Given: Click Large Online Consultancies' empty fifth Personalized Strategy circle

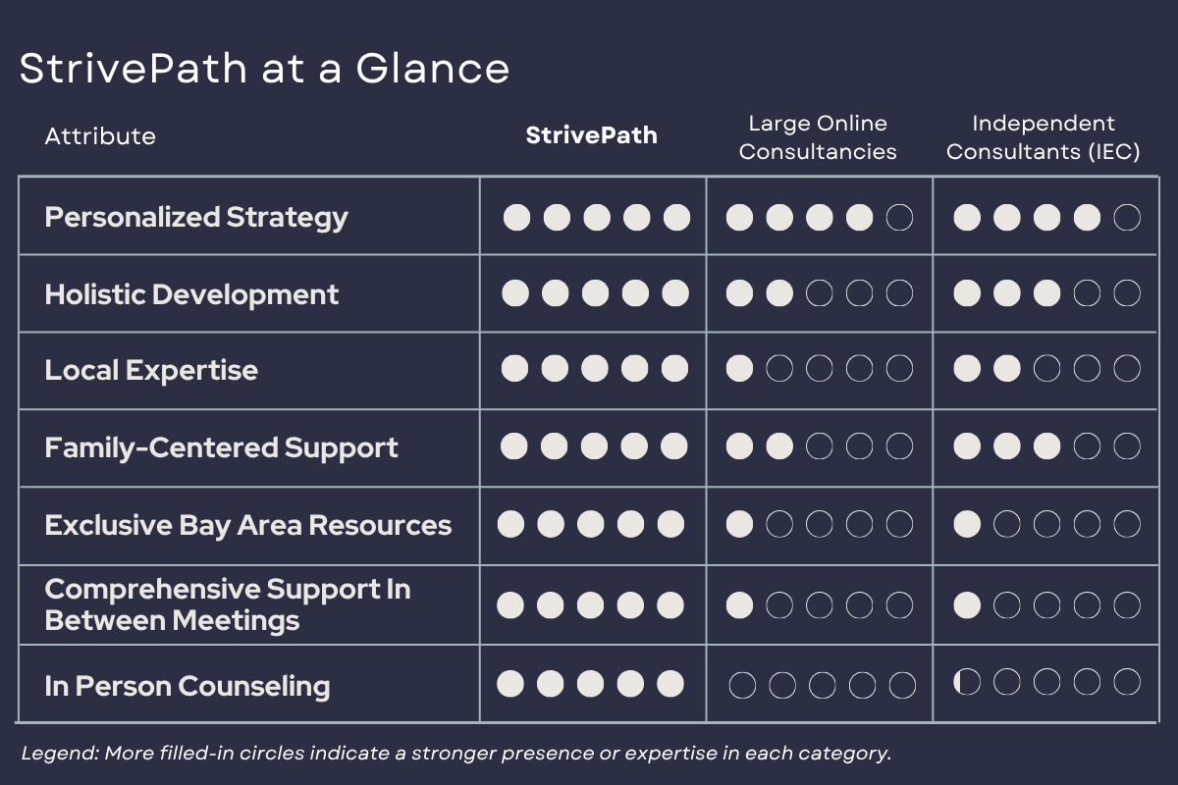Looking at the screenshot, I should point(899,217).
